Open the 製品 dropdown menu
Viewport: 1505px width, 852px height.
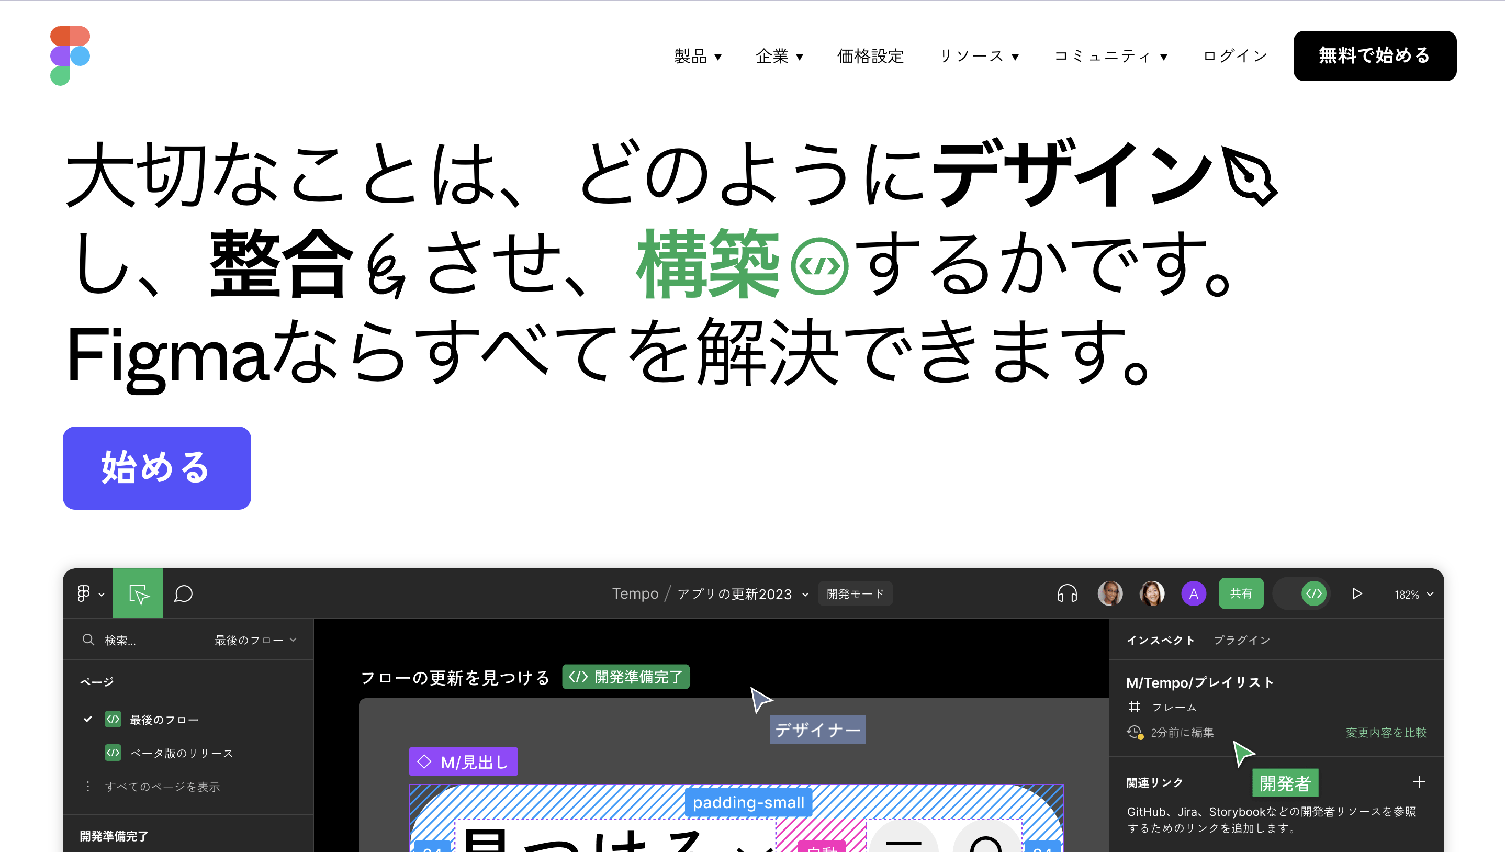coord(698,56)
